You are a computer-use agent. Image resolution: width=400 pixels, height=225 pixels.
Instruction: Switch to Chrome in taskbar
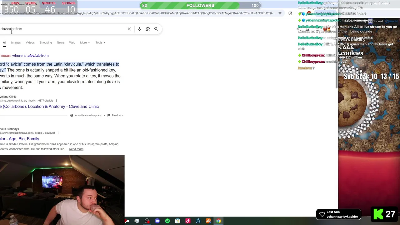click(x=218, y=221)
